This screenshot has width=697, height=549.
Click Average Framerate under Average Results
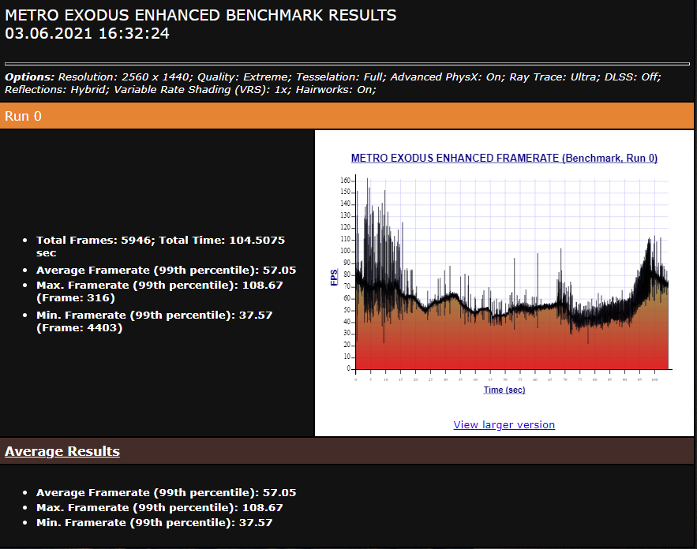coord(167,492)
